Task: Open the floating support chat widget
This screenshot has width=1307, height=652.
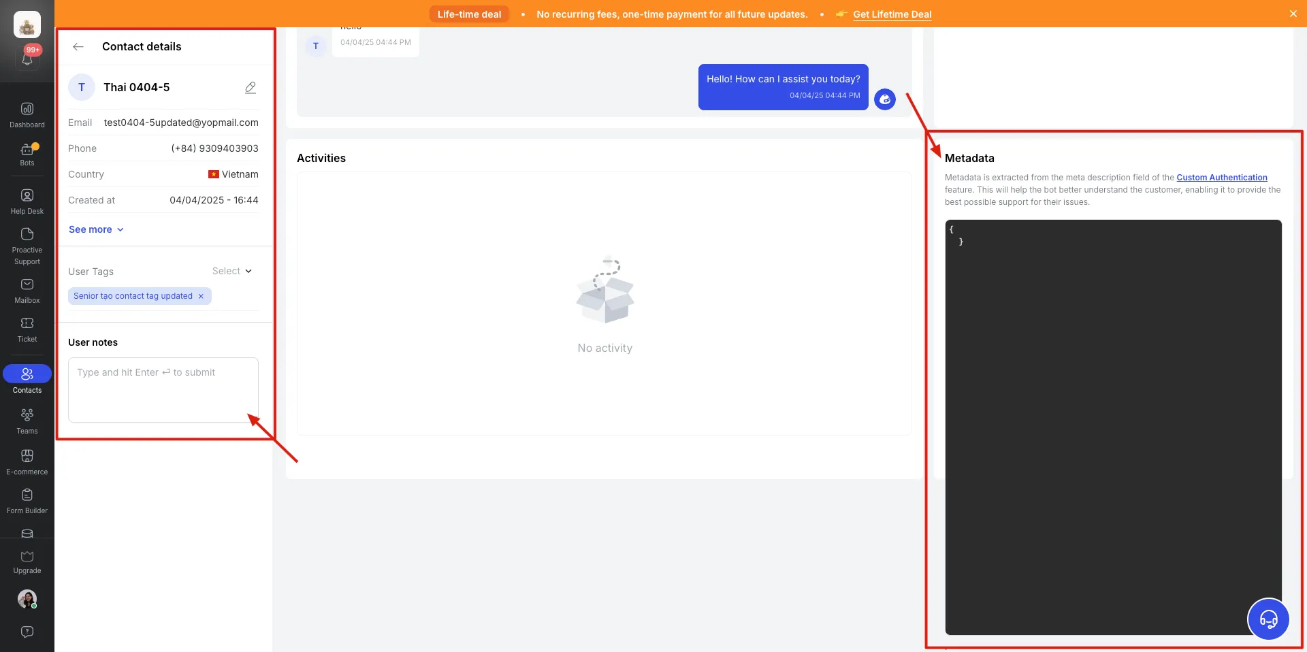Action: (1268, 619)
